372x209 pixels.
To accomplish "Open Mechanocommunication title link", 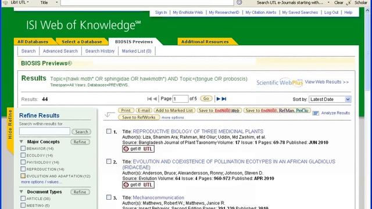I will (x=158, y=197).
